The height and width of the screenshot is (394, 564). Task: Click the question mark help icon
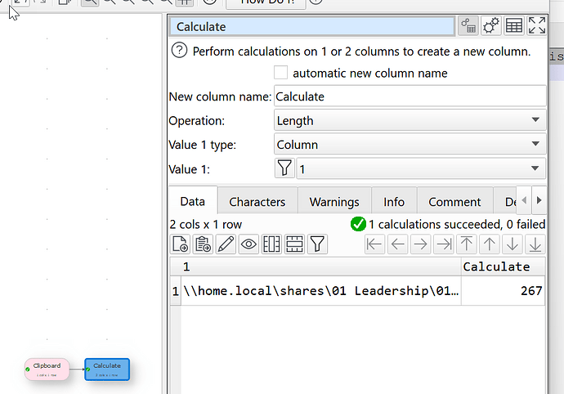(x=179, y=51)
